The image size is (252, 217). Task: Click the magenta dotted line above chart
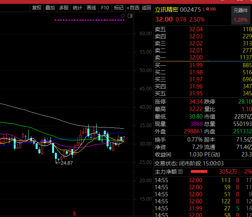89,20
